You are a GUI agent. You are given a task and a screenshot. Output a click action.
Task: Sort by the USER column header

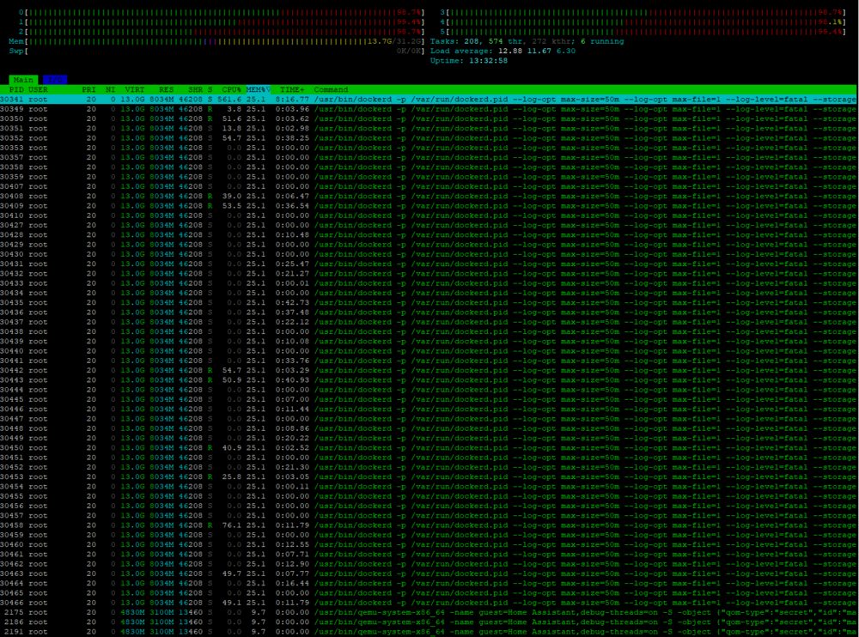point(39,90)
